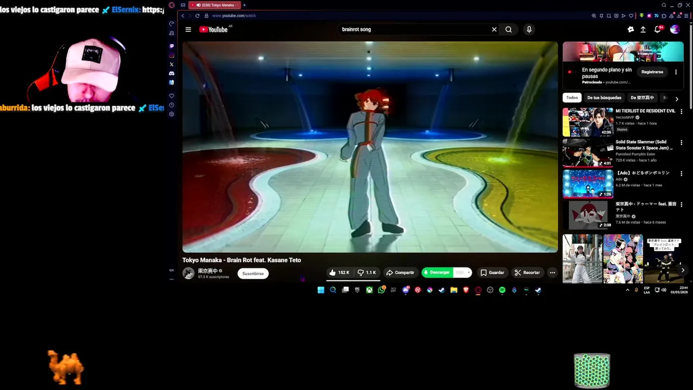The height and width of the screenshot is (390, 693).
Task: Select the De 東京真中 filter chip
Action: 642,97
